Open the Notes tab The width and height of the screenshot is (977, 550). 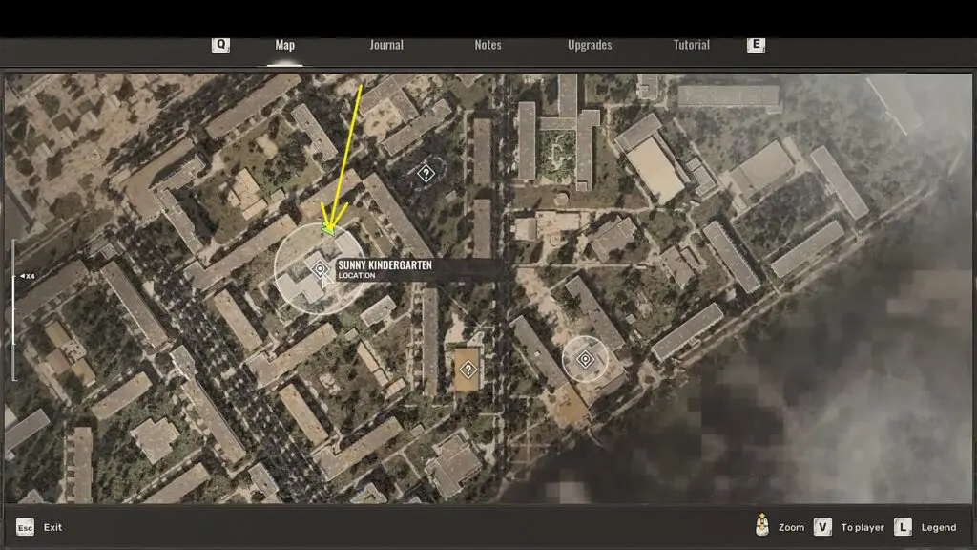[x=488, y=45]
